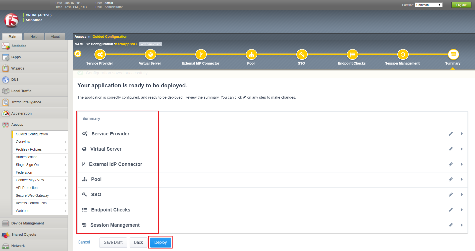Image resolution: width=475 pixels, height=251 pixels.
Task: Select the Summary step icon
Action: pyautogui.click(x=453, y=54)
